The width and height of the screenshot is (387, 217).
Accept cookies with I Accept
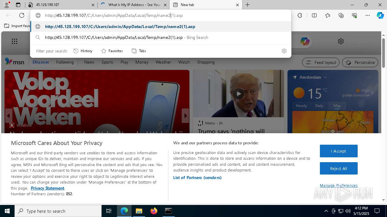click(339, 151)
